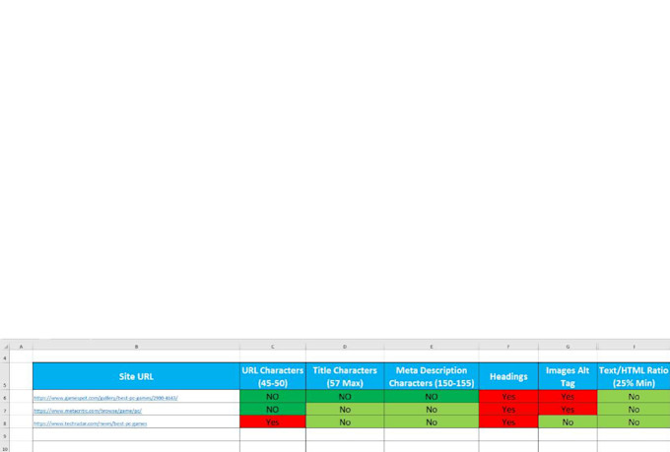This screenshot has height=452, width=670.
Task: Click techradar row Headings Yes cell
Action: 508,422
